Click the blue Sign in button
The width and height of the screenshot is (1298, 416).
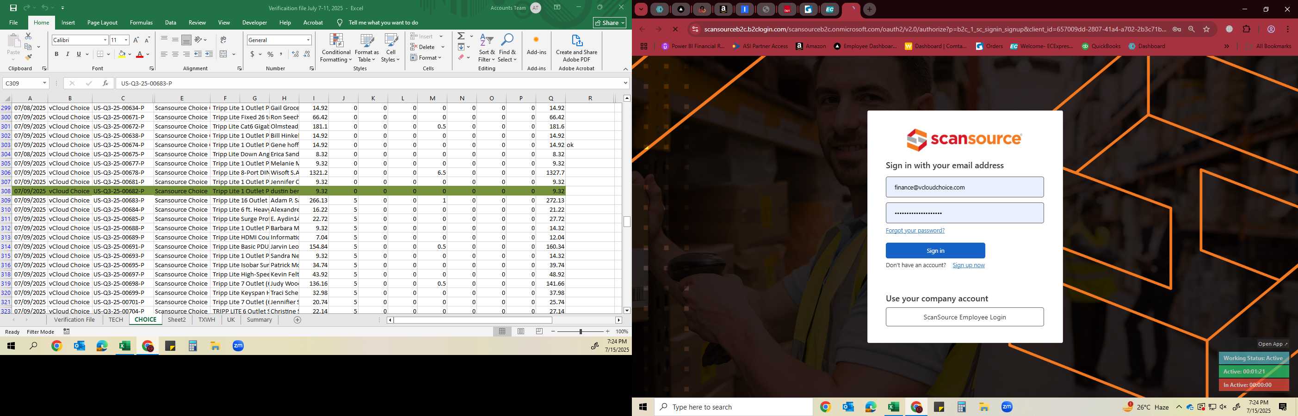click(x=935, y=251)
